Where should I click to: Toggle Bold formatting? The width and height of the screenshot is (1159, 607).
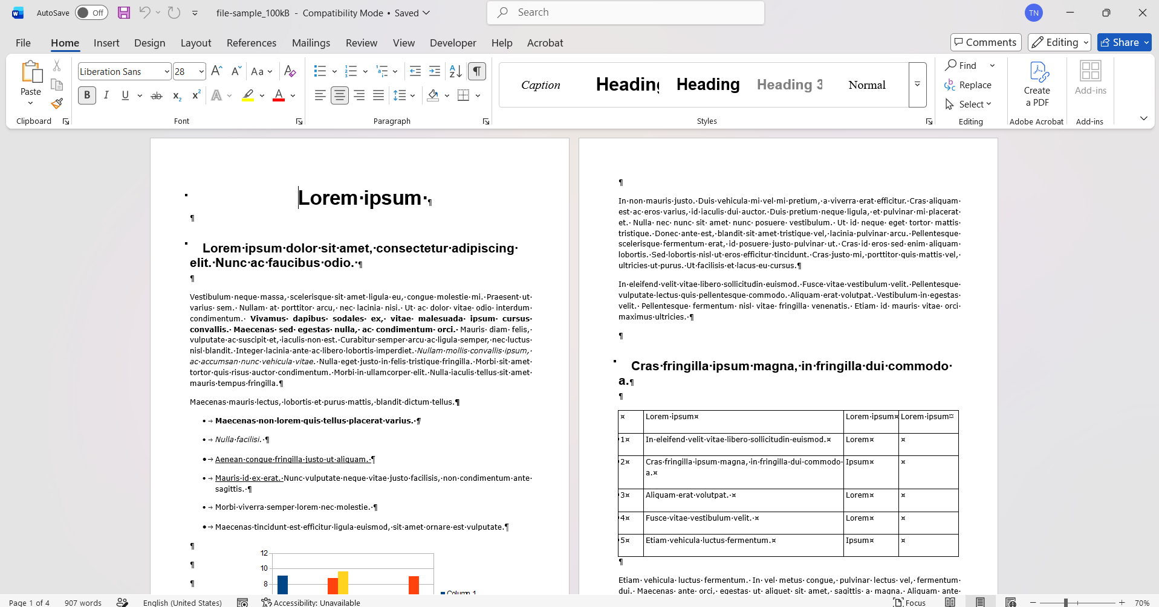pos(87,95)
